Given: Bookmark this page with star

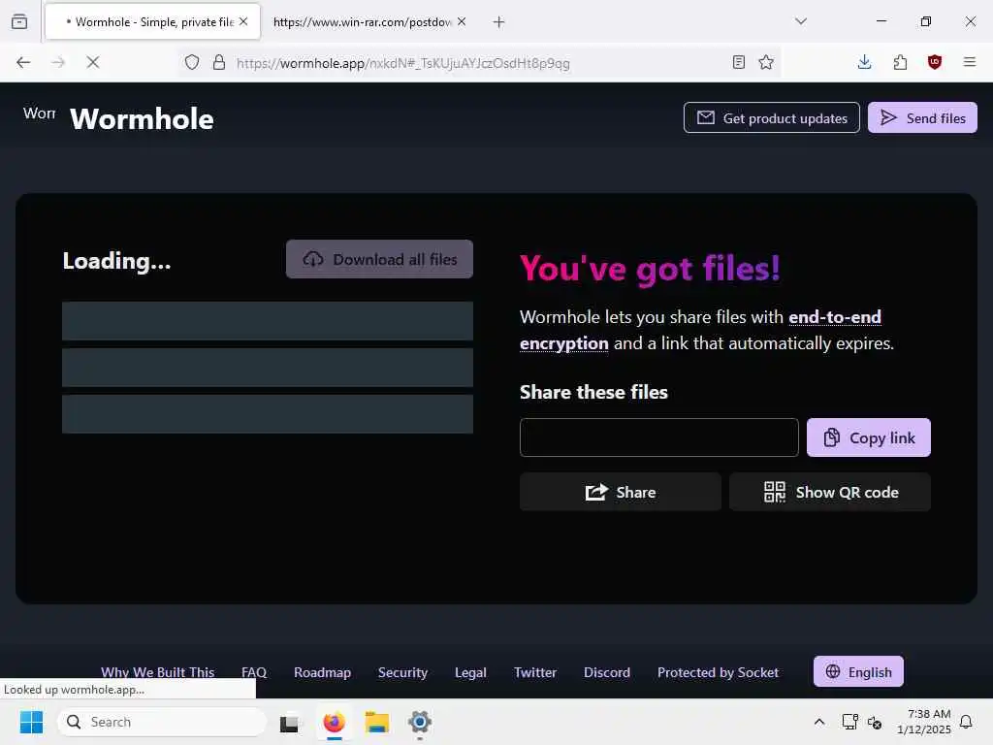Looking at the screenshot, I should [x=766, y=62].
